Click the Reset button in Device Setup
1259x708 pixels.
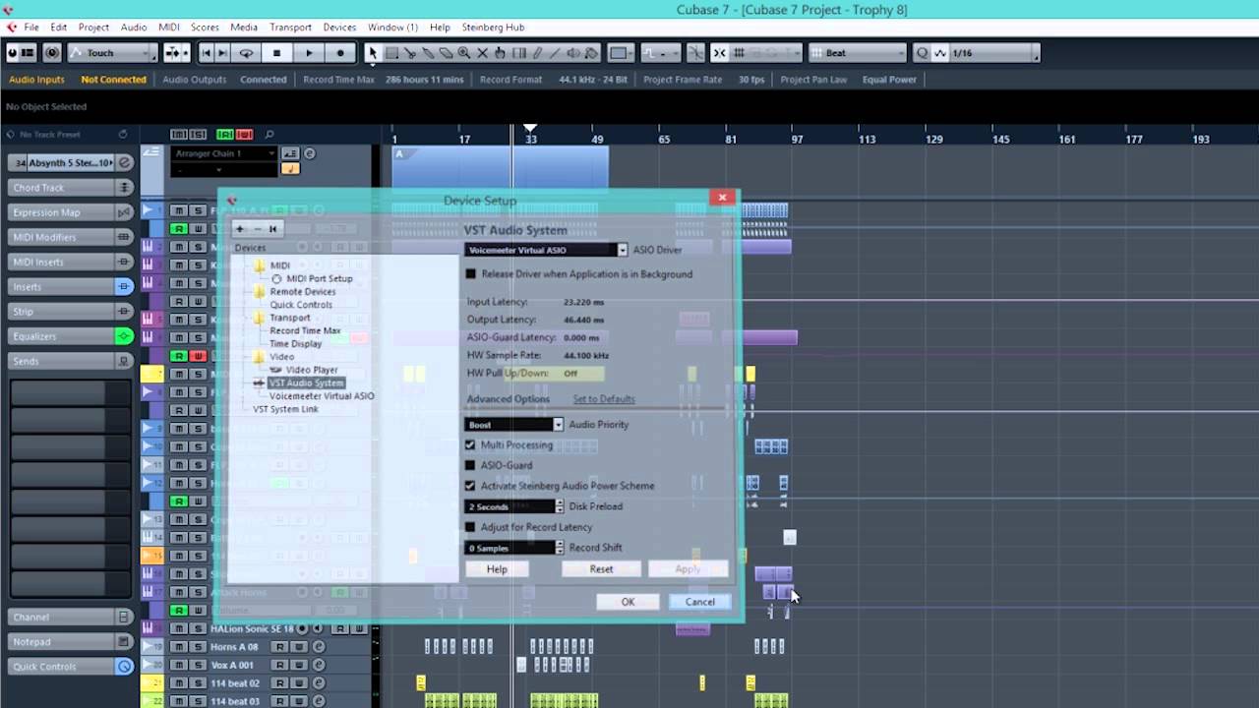click(601, 569)
